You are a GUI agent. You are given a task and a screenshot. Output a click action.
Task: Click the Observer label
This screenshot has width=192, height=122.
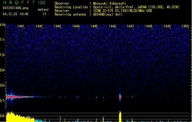(x=62, y=3)
